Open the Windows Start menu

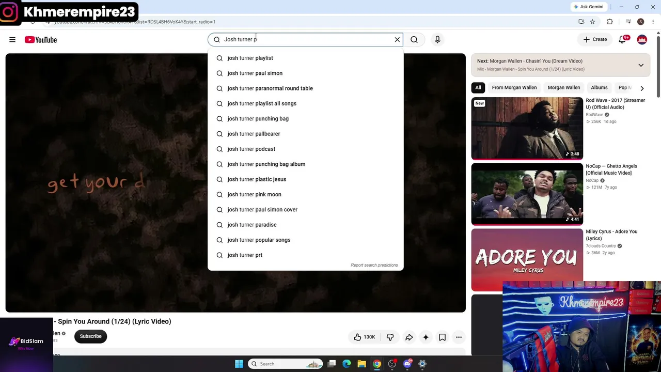[x=239, y=364]
